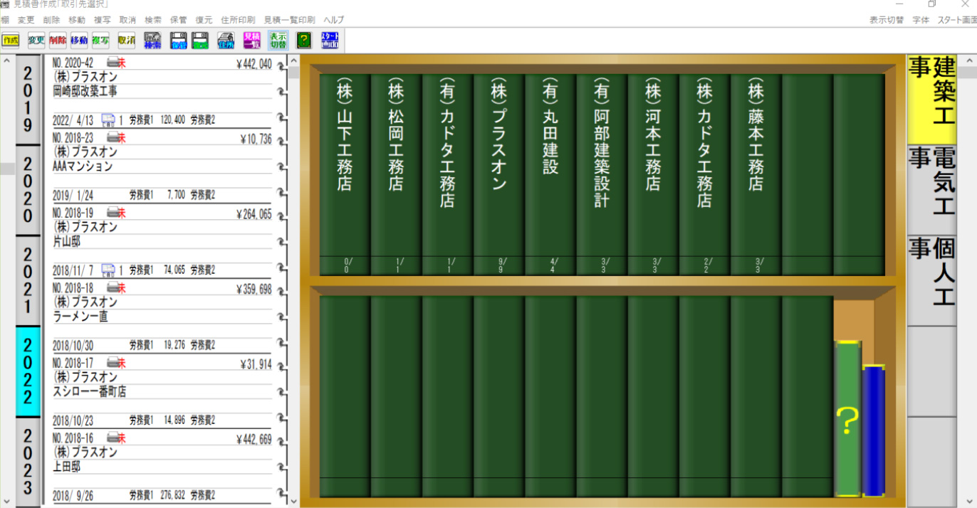Image resolution: width=977 pixels, height=508 pixels.
Task: Click the document icon beside date 2022/4/13
Action: pyautogui.click(x=108, y=119)
